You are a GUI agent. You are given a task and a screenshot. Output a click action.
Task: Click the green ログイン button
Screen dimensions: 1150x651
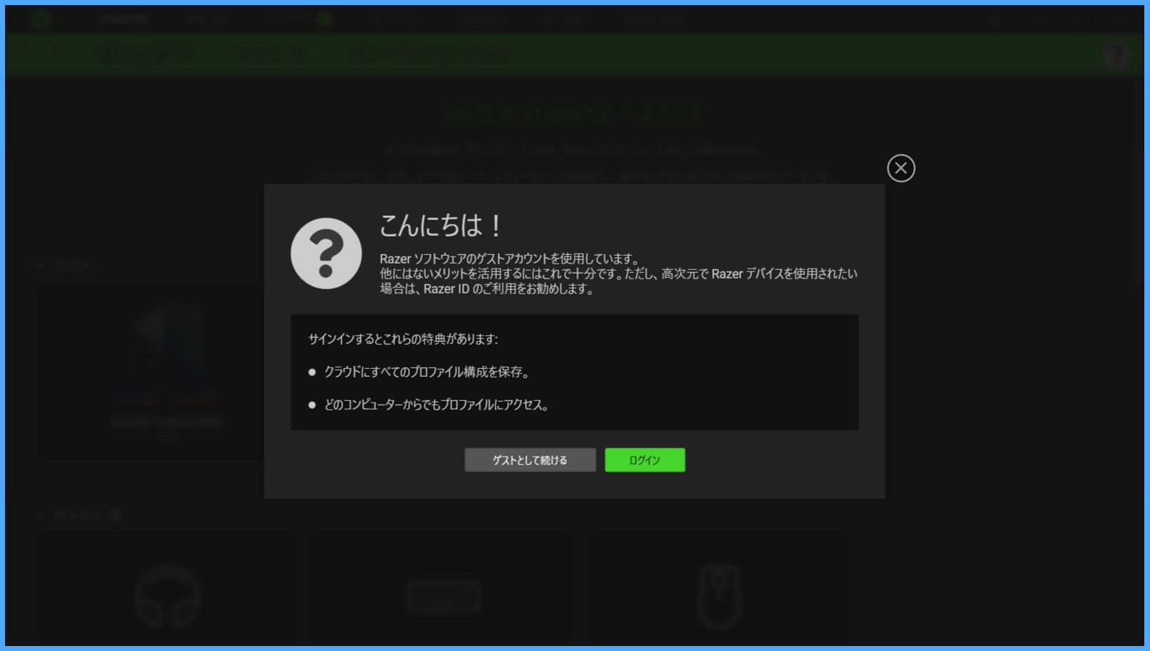645,460
